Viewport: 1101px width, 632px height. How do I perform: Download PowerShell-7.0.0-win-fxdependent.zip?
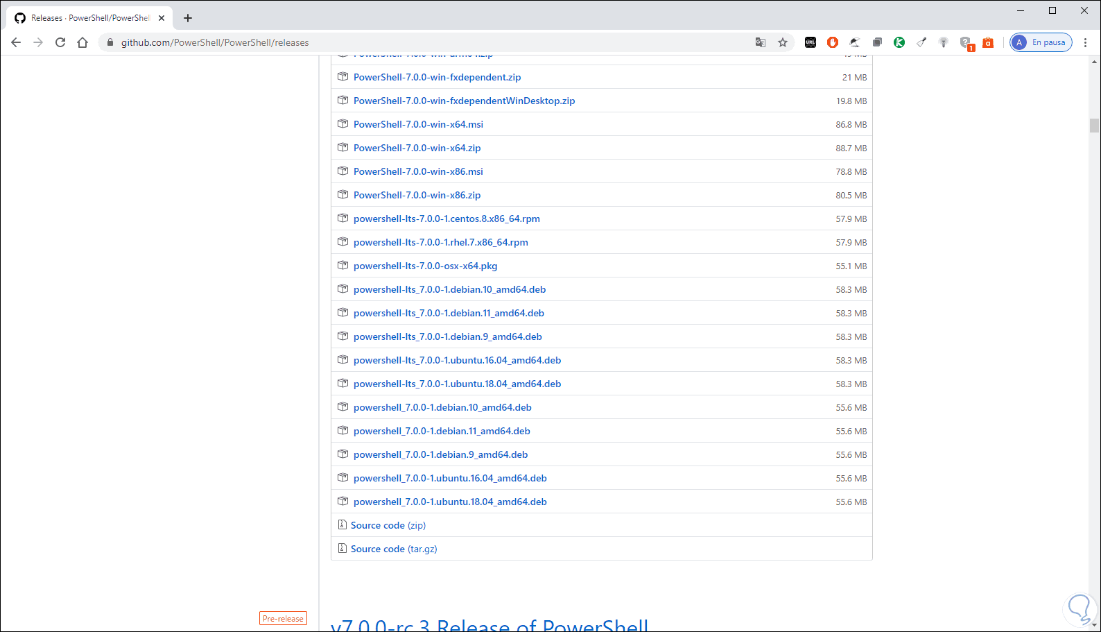tap(437, 77)
